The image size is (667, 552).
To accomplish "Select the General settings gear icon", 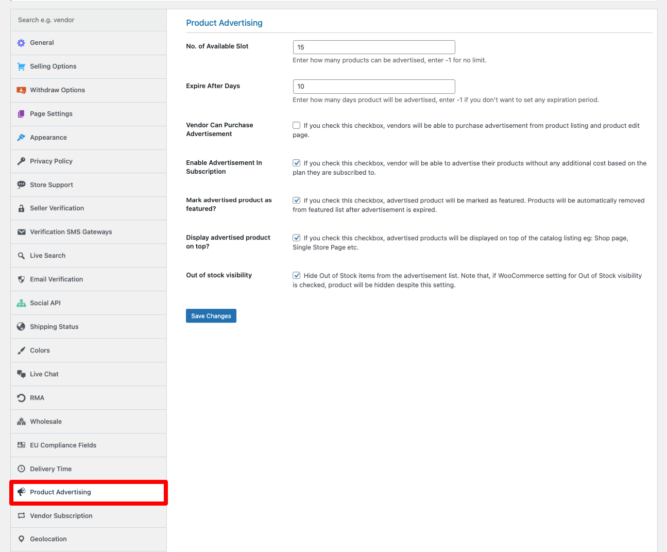I will pos(21,43).
